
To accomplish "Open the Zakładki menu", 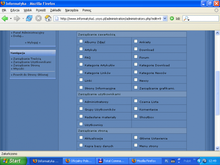I will click(x=55, y=11).
